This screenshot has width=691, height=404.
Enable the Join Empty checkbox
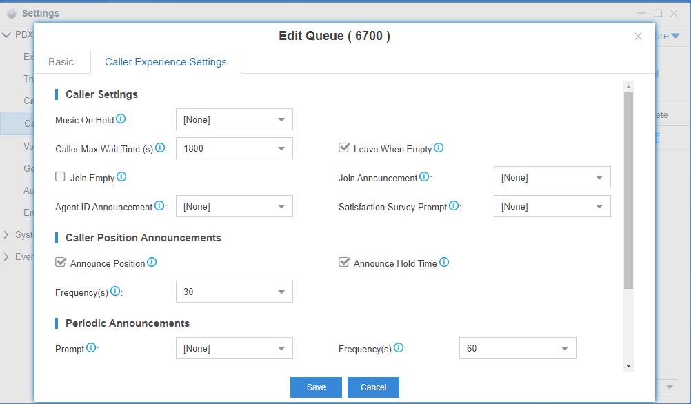60,177
